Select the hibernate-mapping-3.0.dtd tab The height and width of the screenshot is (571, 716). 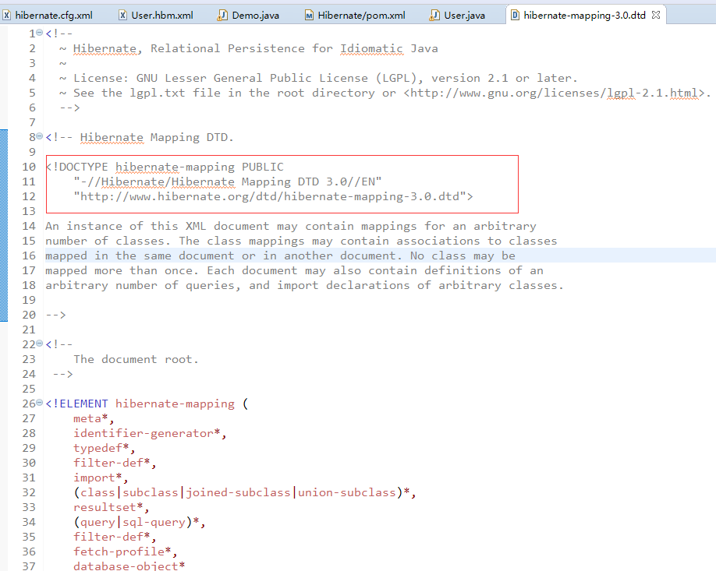[584, 15]
